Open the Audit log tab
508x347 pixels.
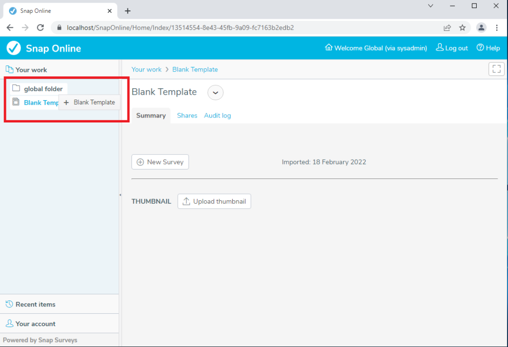point(217,115)
